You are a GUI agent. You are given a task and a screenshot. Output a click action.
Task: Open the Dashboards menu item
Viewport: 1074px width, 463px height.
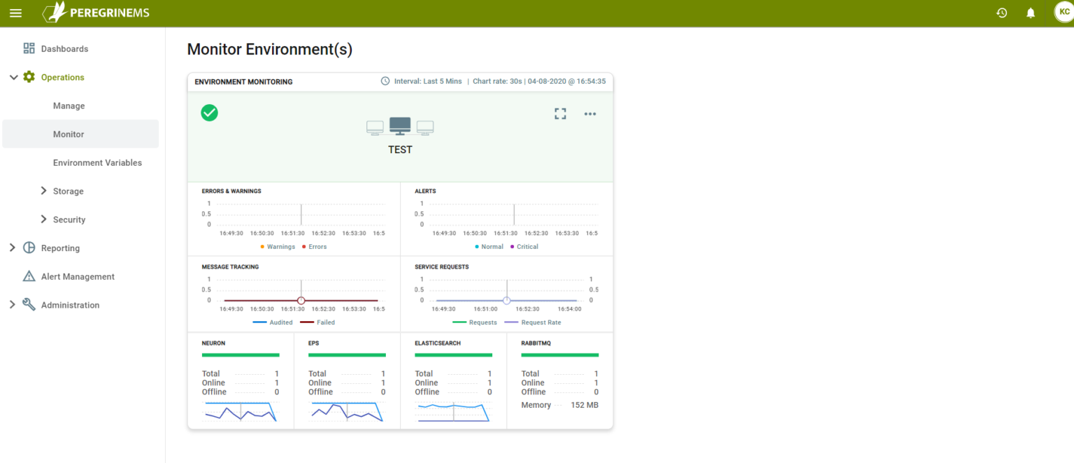click(x=65, y=48)
